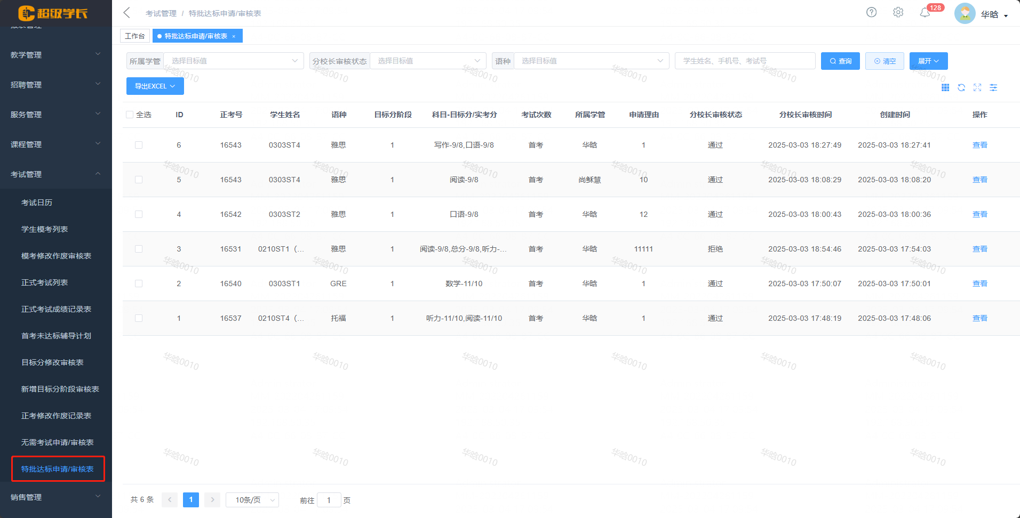1020x518 pixels.
Task: Check the 全选 select-all checkbox
Action: 130,115
